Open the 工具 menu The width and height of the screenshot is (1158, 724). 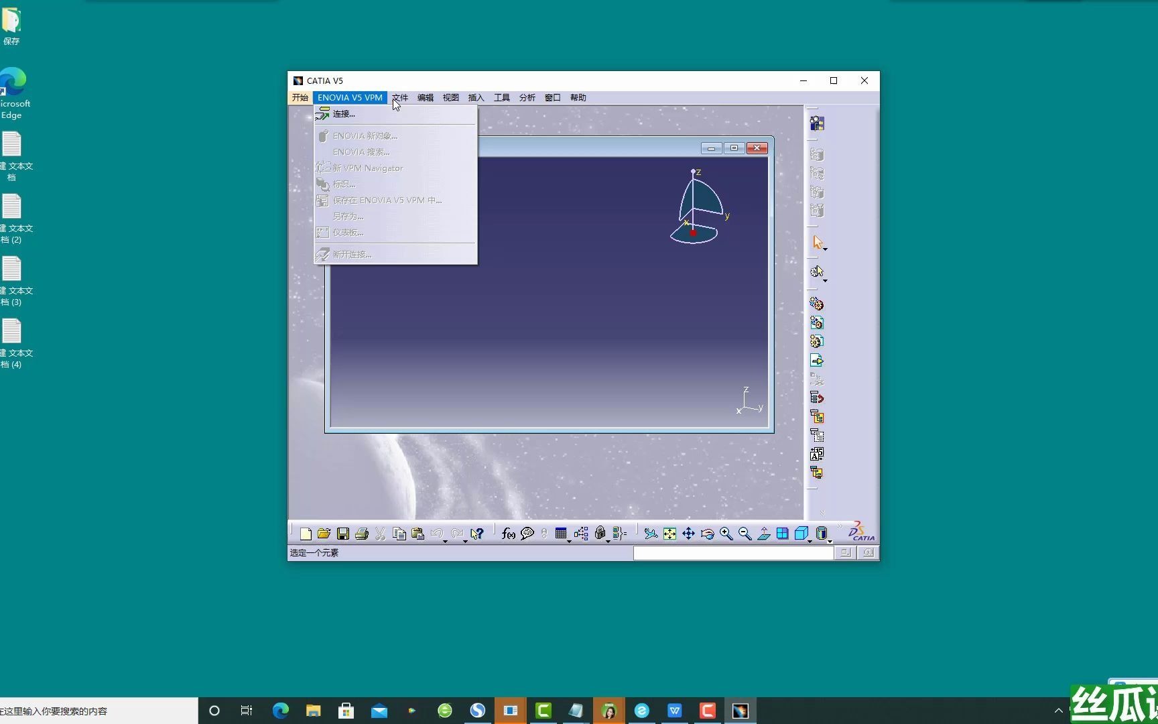coord(502,98)
